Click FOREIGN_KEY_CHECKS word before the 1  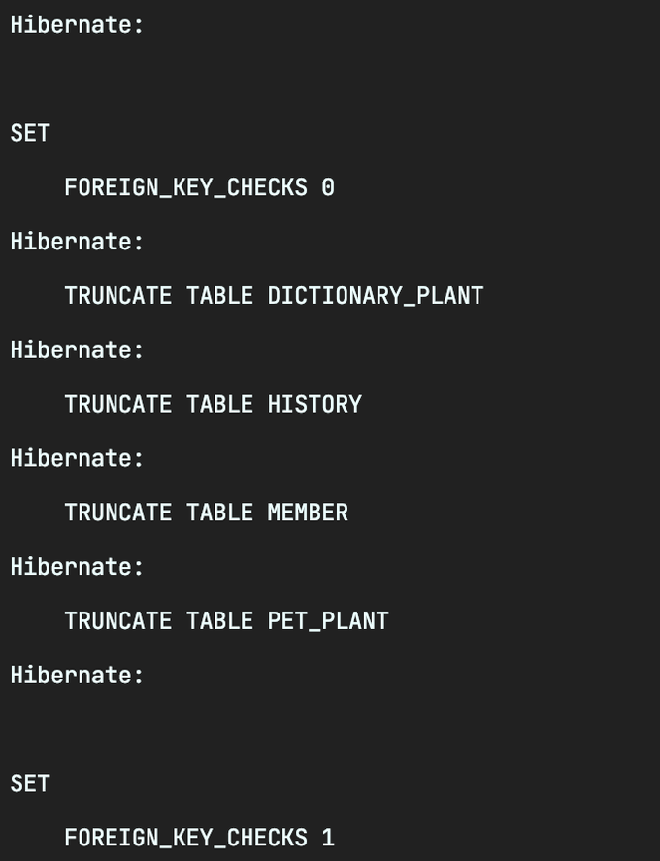185,838
